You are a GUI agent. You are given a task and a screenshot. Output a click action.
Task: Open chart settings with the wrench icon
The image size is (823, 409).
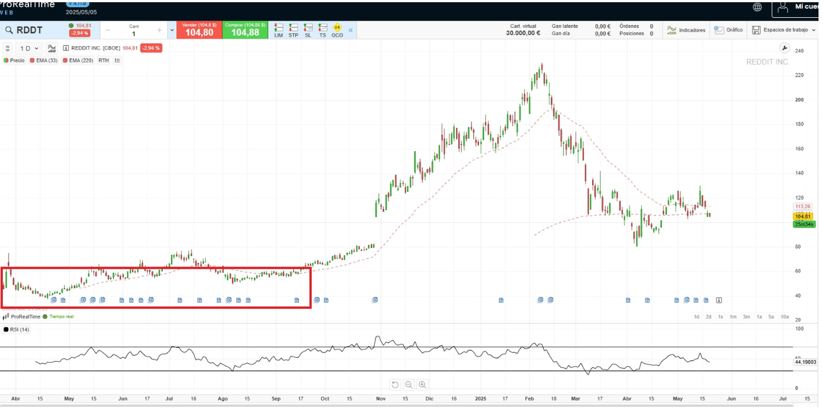(x=784, y=48)
